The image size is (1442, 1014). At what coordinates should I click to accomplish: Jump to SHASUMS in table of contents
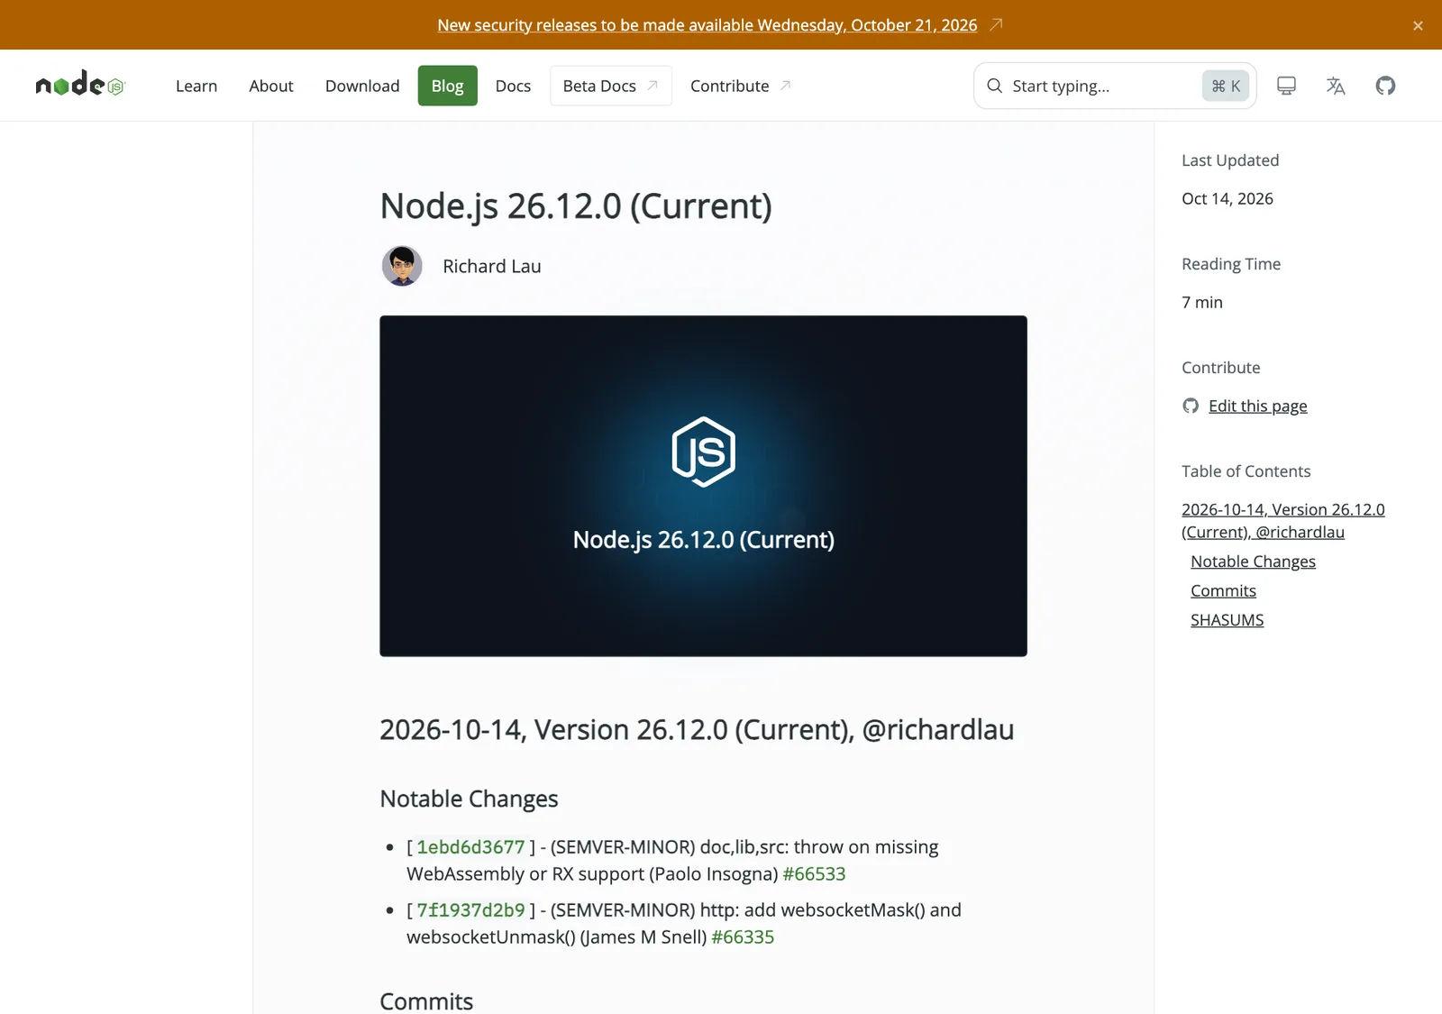(1227, 620)
